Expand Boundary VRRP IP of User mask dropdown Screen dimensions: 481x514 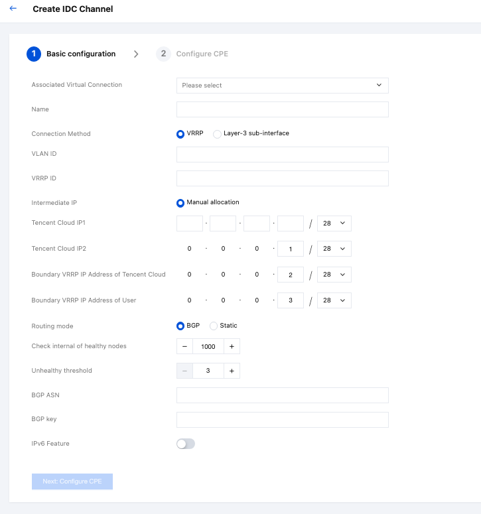(x=334, y=300)
